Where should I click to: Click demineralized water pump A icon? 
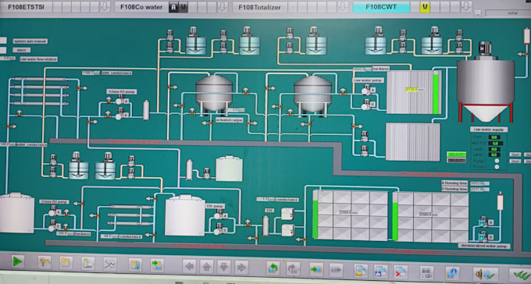(x=483, y=222)
